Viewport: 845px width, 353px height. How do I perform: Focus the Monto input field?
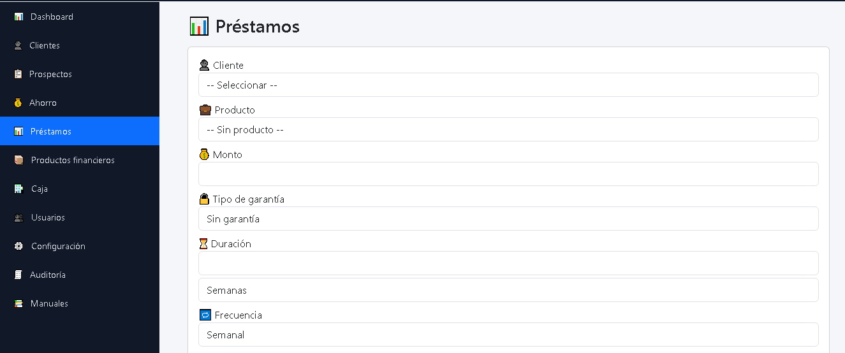coord(508,174)
